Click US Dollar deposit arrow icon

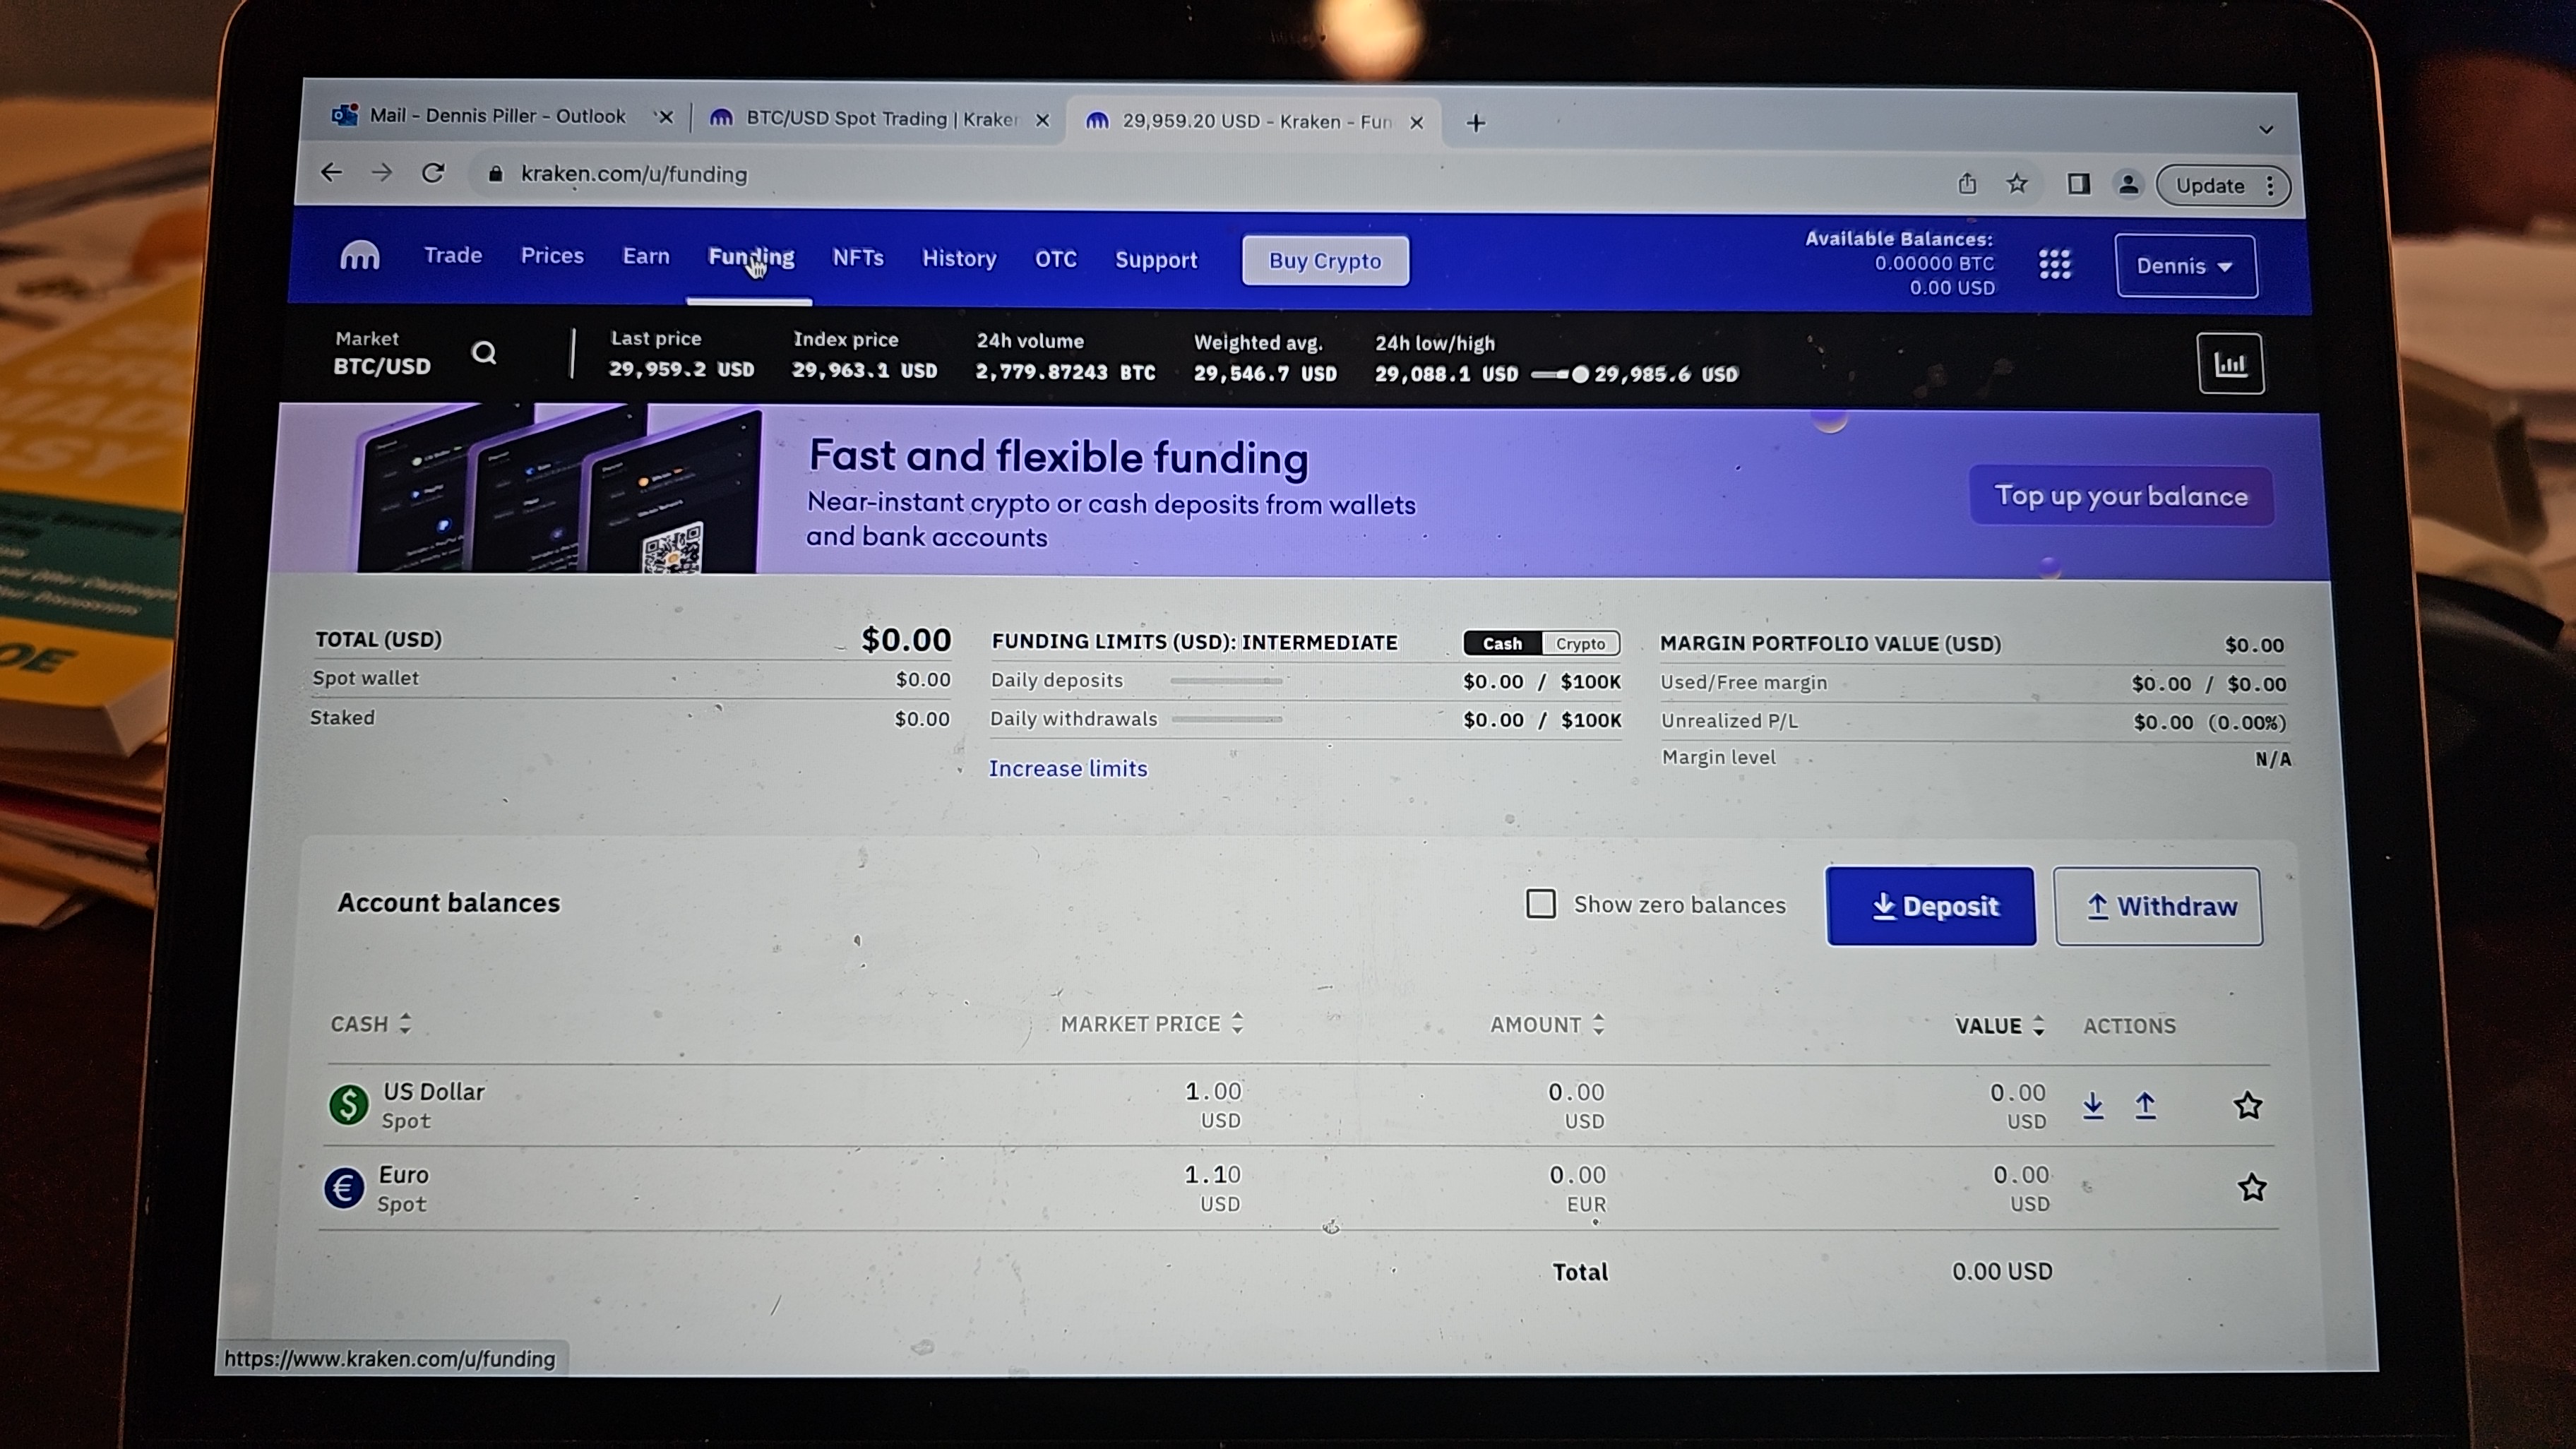2093,1105
